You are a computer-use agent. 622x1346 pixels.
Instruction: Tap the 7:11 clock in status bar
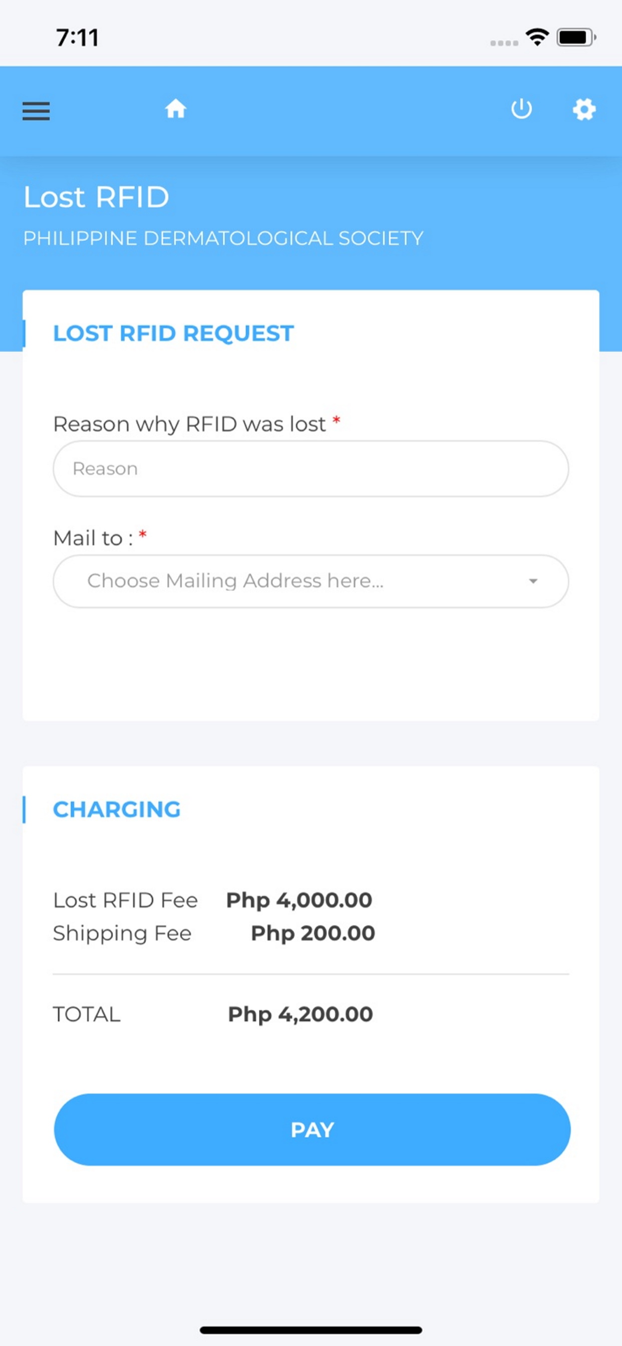pyautogui.click(x=77, y=38)
